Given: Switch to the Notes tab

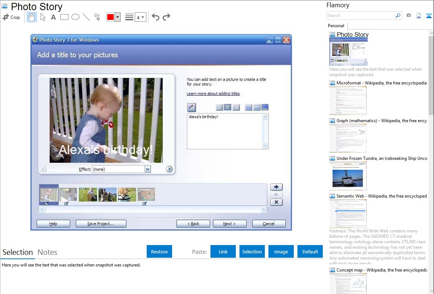Looking at the screenshot, I should point(47,252).
